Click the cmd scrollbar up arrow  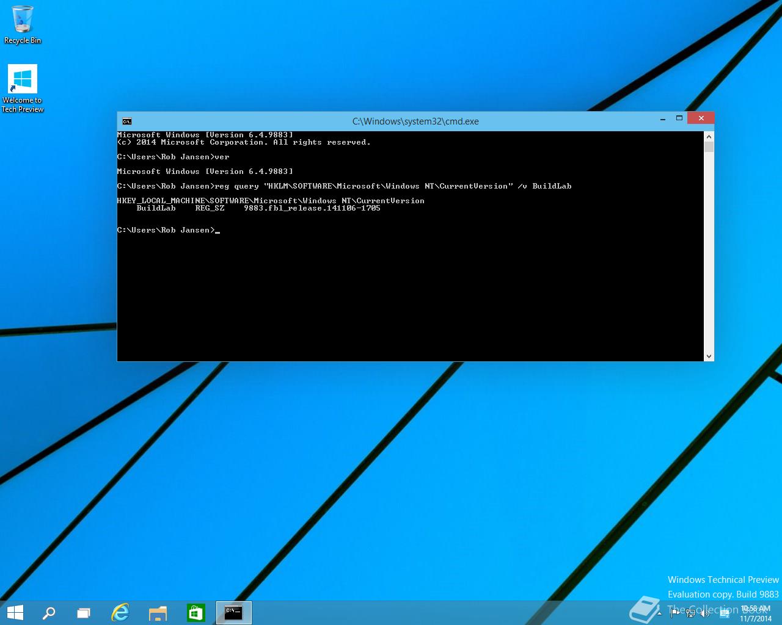[709, 137]
